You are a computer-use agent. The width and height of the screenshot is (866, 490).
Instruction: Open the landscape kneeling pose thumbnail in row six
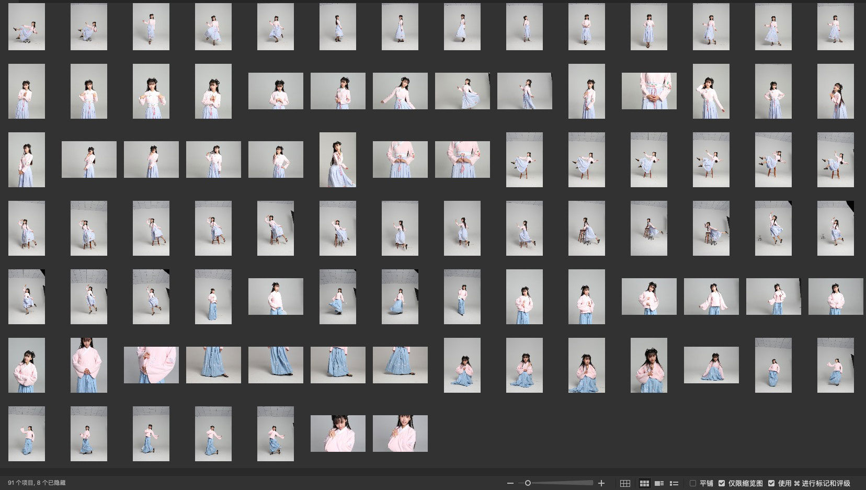(x=711, y=365)
